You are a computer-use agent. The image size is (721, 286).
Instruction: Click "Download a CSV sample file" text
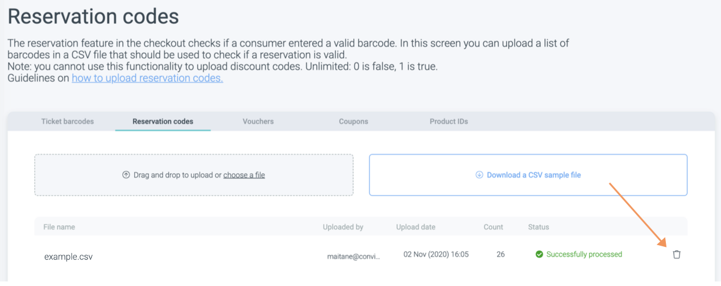coord(534,175)
